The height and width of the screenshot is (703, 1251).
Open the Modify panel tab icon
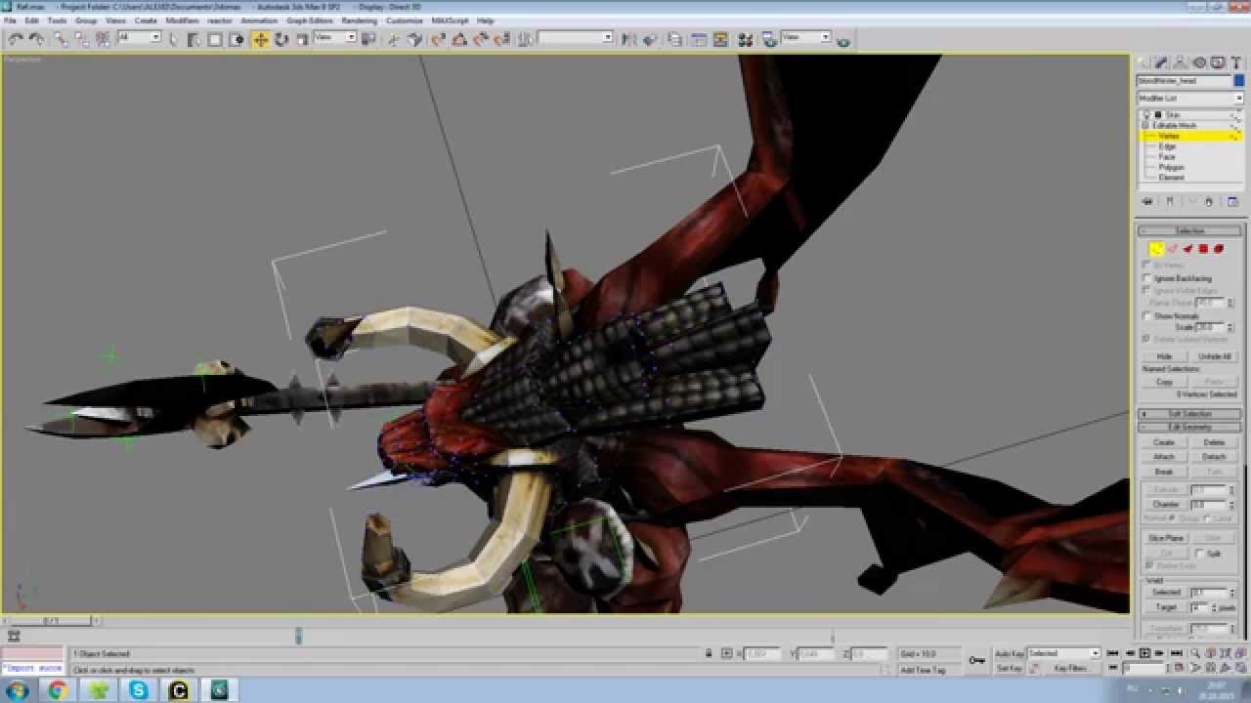point(1162,62)
